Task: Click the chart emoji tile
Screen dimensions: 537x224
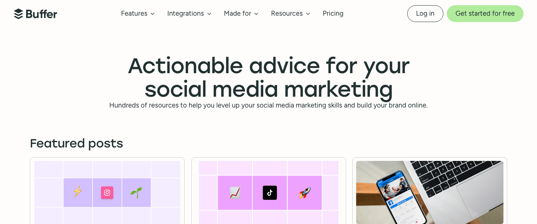Action: (x=235, y=193)
